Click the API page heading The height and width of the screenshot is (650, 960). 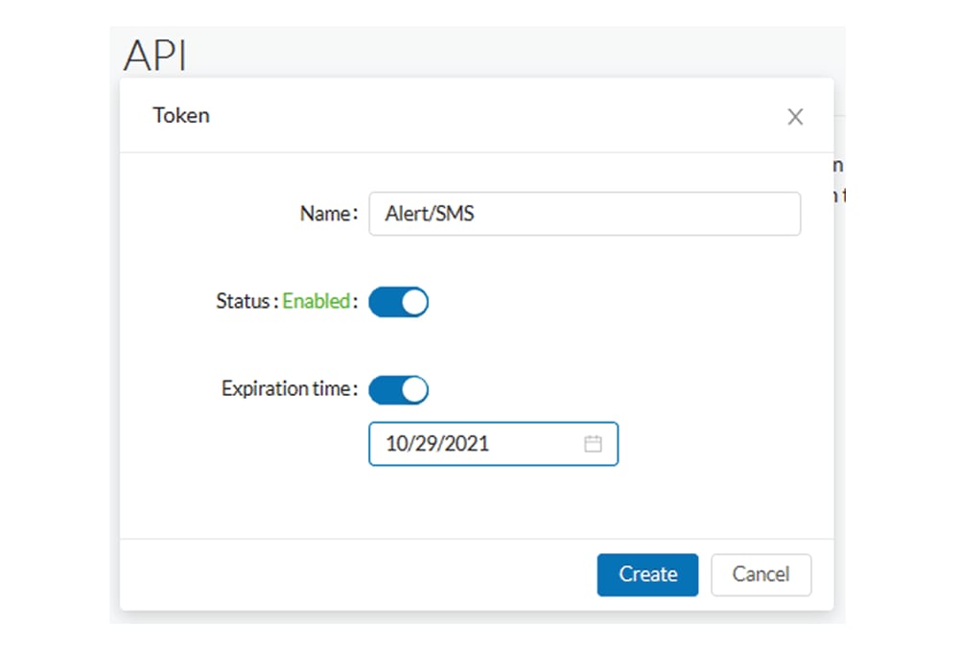[x=154, y=56]
